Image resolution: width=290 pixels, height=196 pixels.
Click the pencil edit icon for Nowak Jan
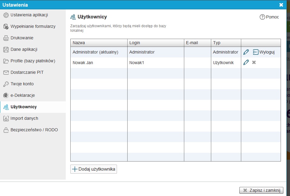click(x=246, y=63)
